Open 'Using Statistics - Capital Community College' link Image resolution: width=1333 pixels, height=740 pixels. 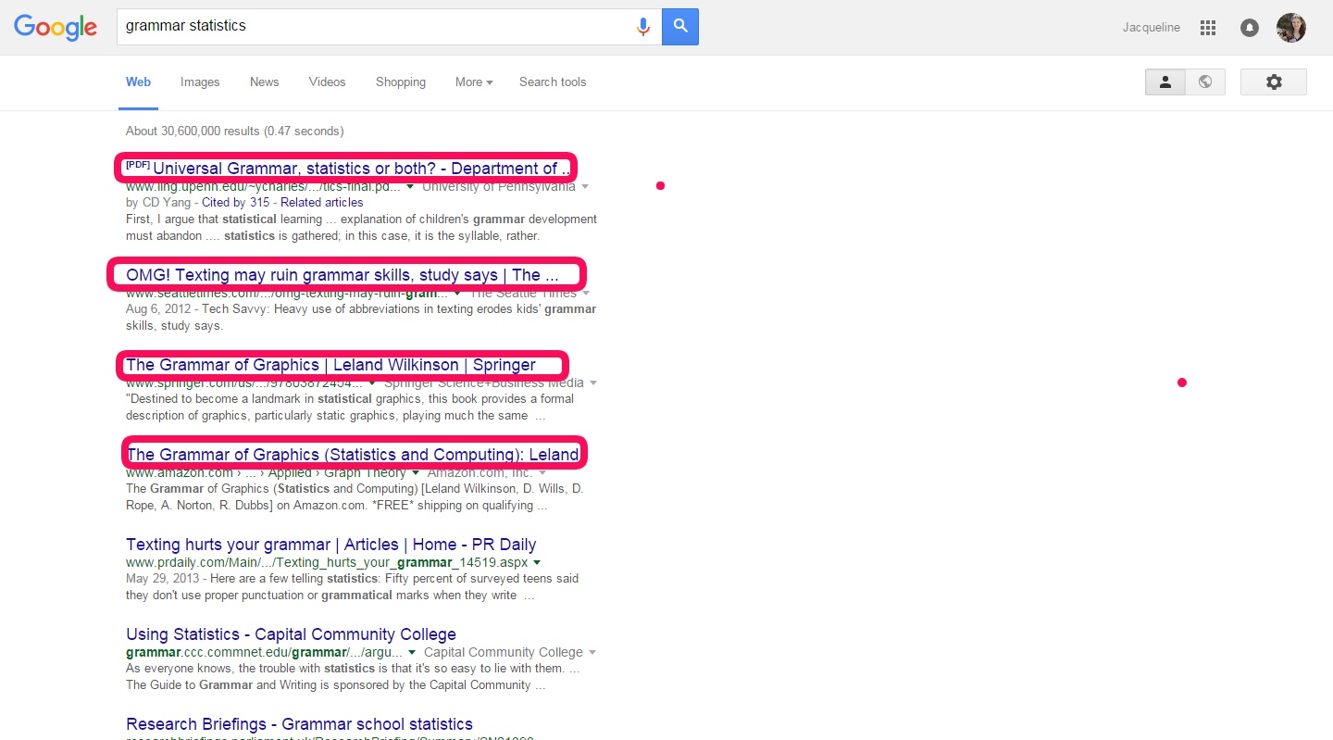pyautogui.click(x=291, y=634)
